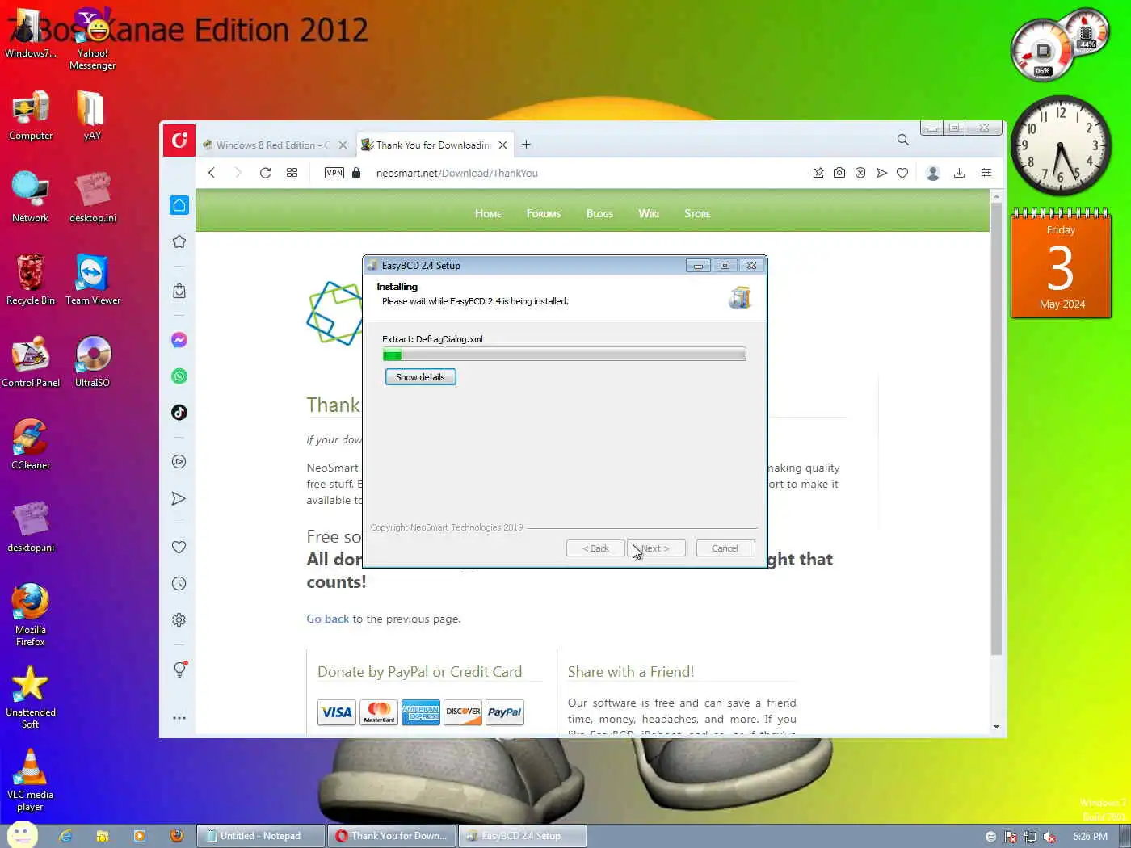Toggle the VPN badge in address bar
Image resolution: width=1131 pixels, height=848 pixels.
click(x=334, y=173)
